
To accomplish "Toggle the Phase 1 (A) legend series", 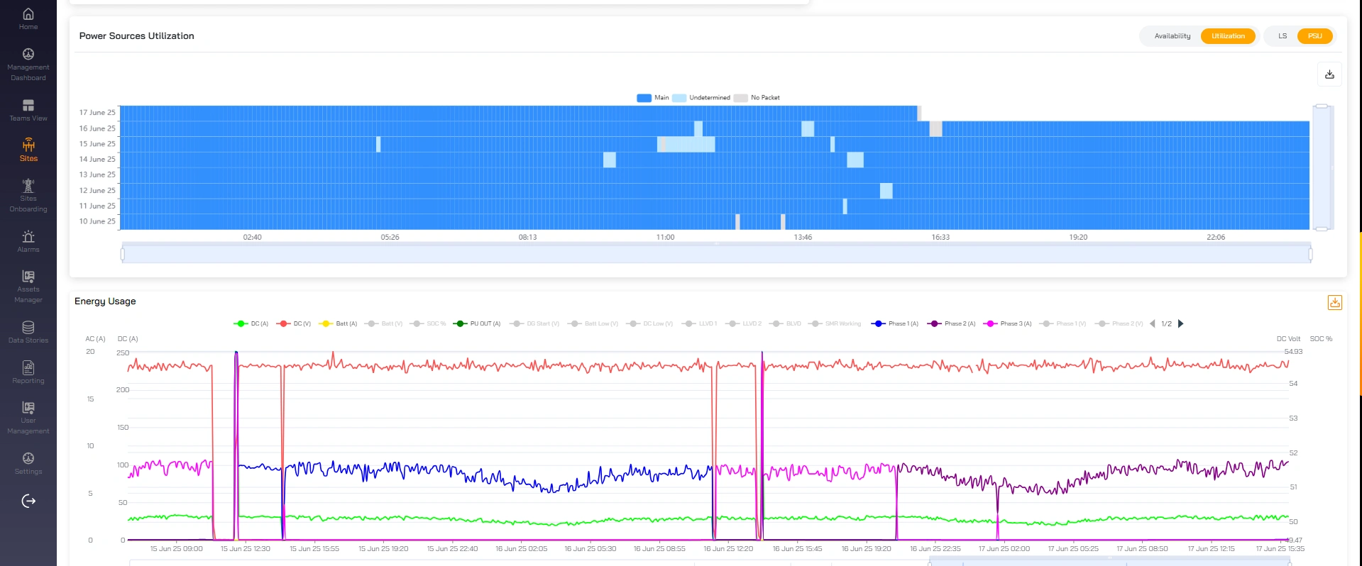I will (895, 323).
